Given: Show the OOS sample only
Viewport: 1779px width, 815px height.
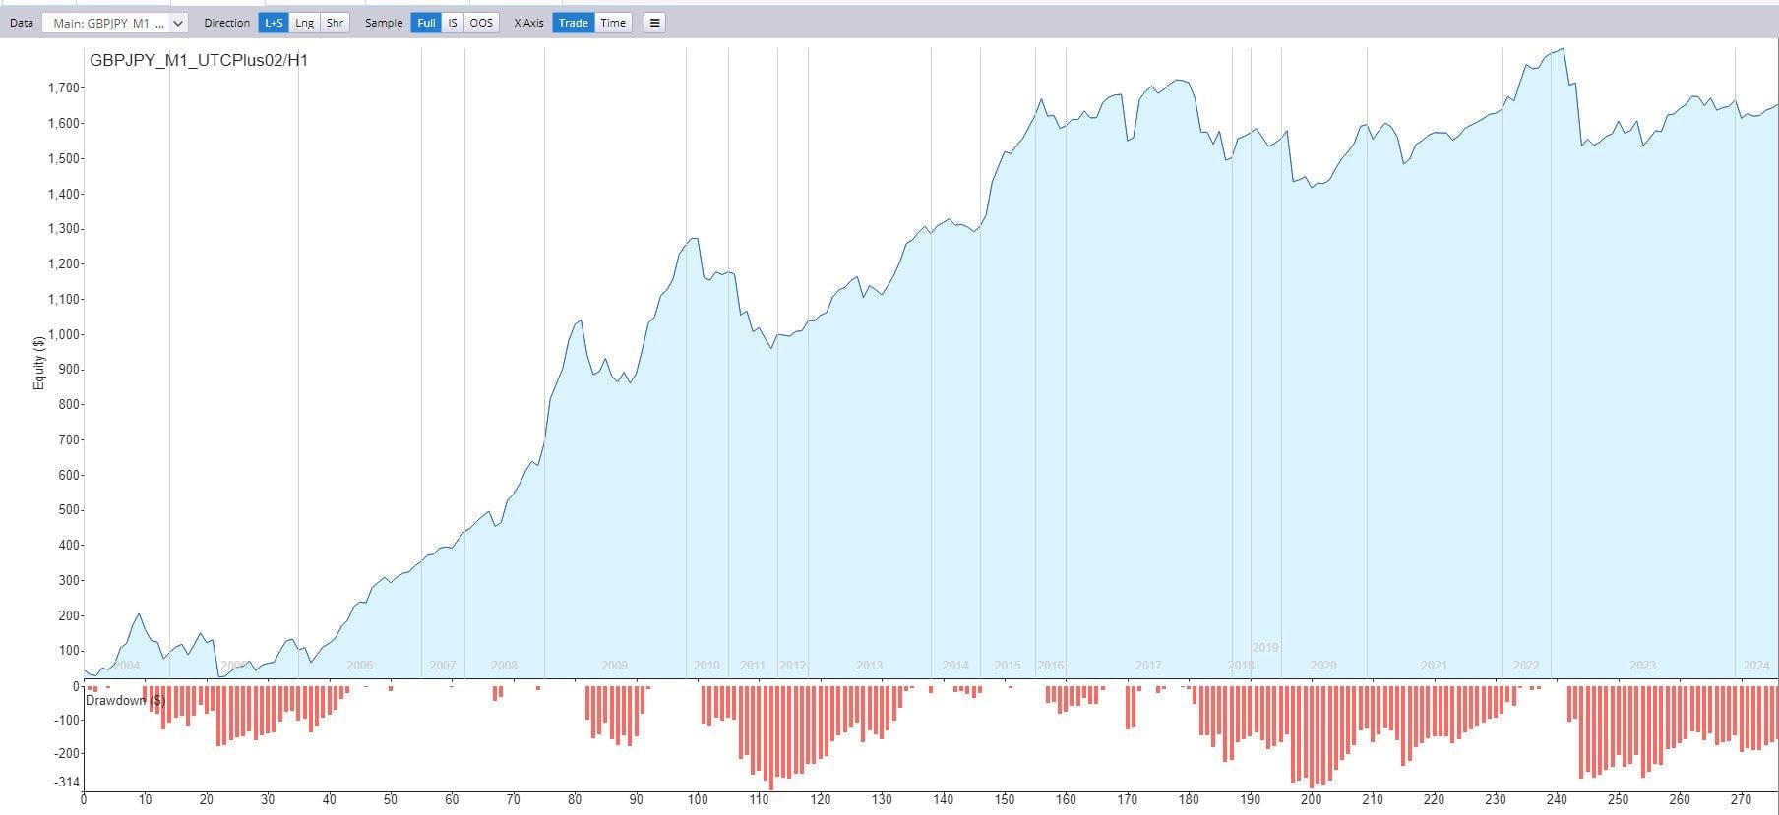Looking at the screenshot, I should click(481, 23).
